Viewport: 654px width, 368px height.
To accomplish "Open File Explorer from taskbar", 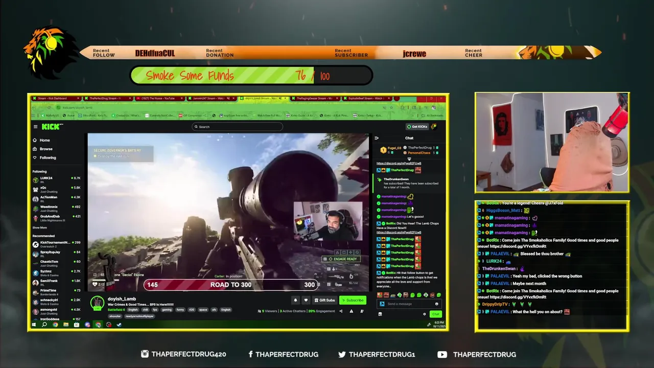I will pos(66,325).
